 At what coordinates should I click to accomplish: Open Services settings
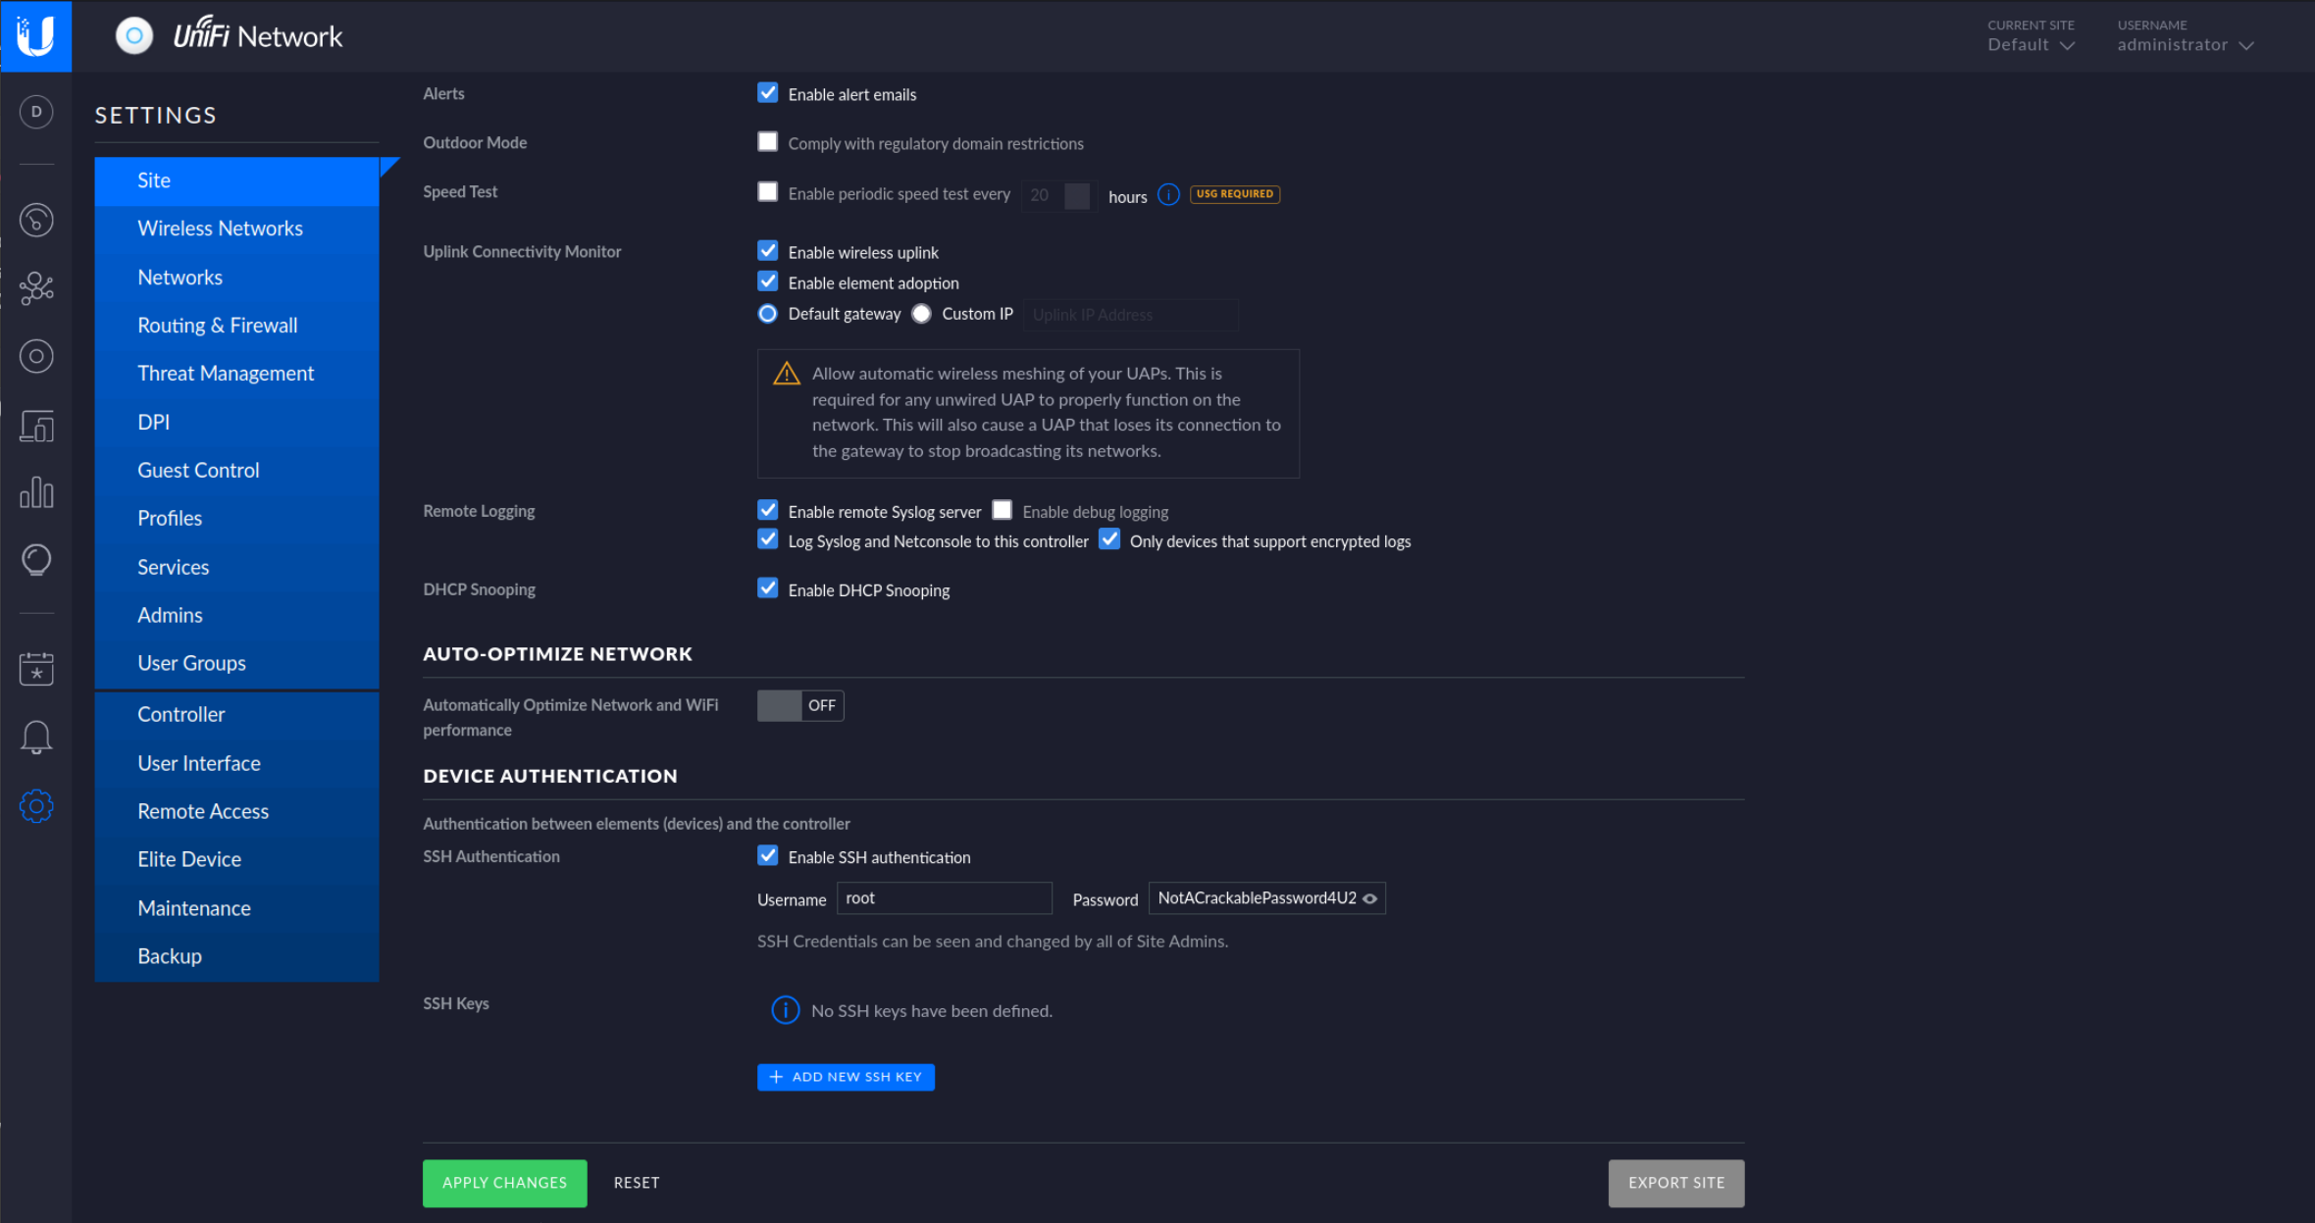point(236,567)
